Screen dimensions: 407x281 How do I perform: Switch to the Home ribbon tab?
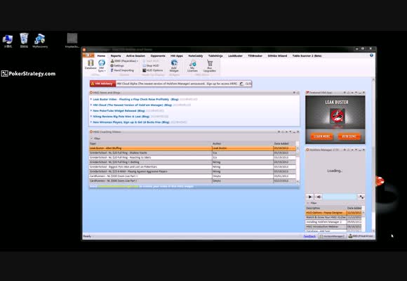tap(101, 56)
